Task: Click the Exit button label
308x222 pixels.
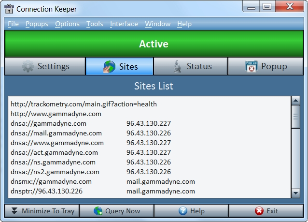Action: click(x=272, y=211)
